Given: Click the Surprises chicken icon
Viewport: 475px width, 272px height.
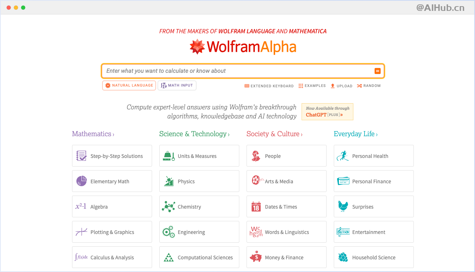Looking at the screenshot, I should tap(343, 206).
